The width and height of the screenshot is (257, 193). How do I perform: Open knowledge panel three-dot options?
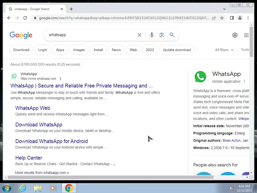pos(244,81)
